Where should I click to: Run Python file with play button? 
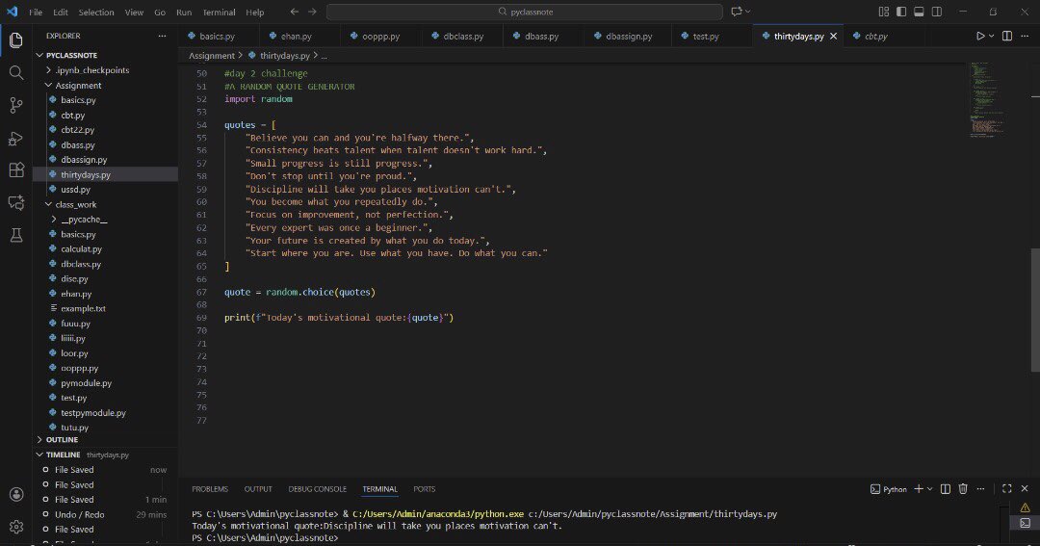coord(979,36)
